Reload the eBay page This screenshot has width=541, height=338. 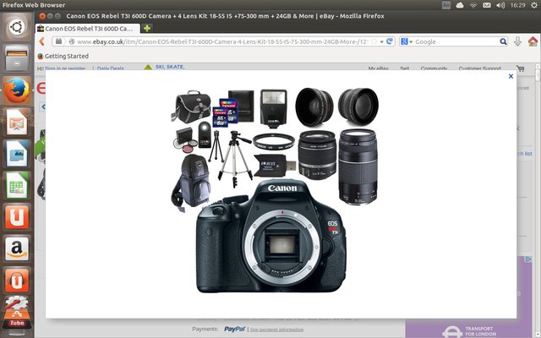(x=391, y=41)
